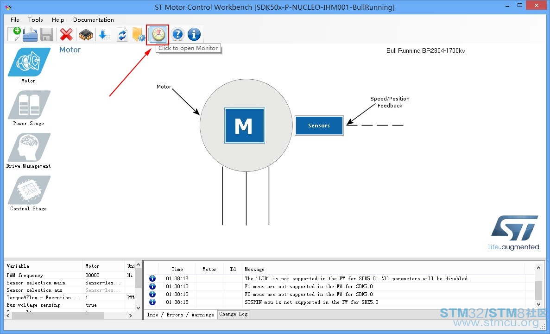Click the F1 mcus not supported message
The width and height of the screenshot is (550, 334).
point(309,286)
